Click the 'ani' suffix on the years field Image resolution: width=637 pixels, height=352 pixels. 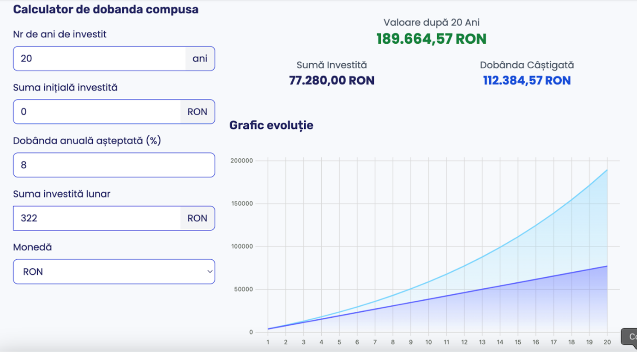point(200,59)
